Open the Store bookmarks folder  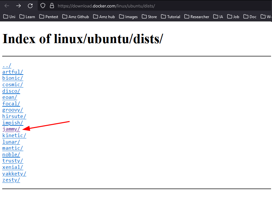pos(149,17)
